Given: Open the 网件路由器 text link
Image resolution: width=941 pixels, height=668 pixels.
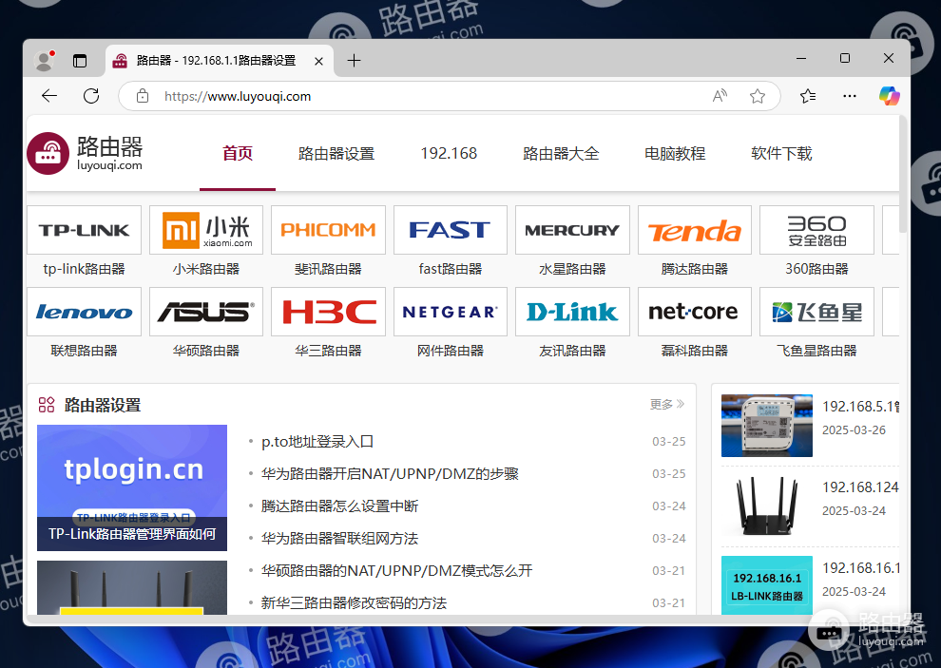Looking at the screenshot, I should (x=451, y=351).
